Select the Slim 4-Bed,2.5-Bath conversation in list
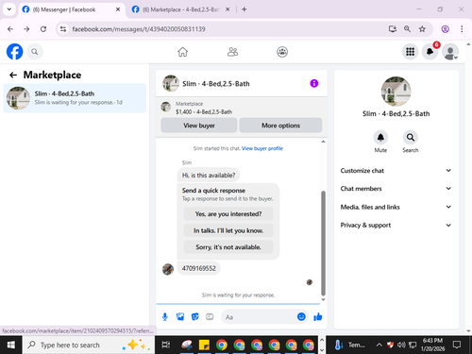 [x=75, y=98]
